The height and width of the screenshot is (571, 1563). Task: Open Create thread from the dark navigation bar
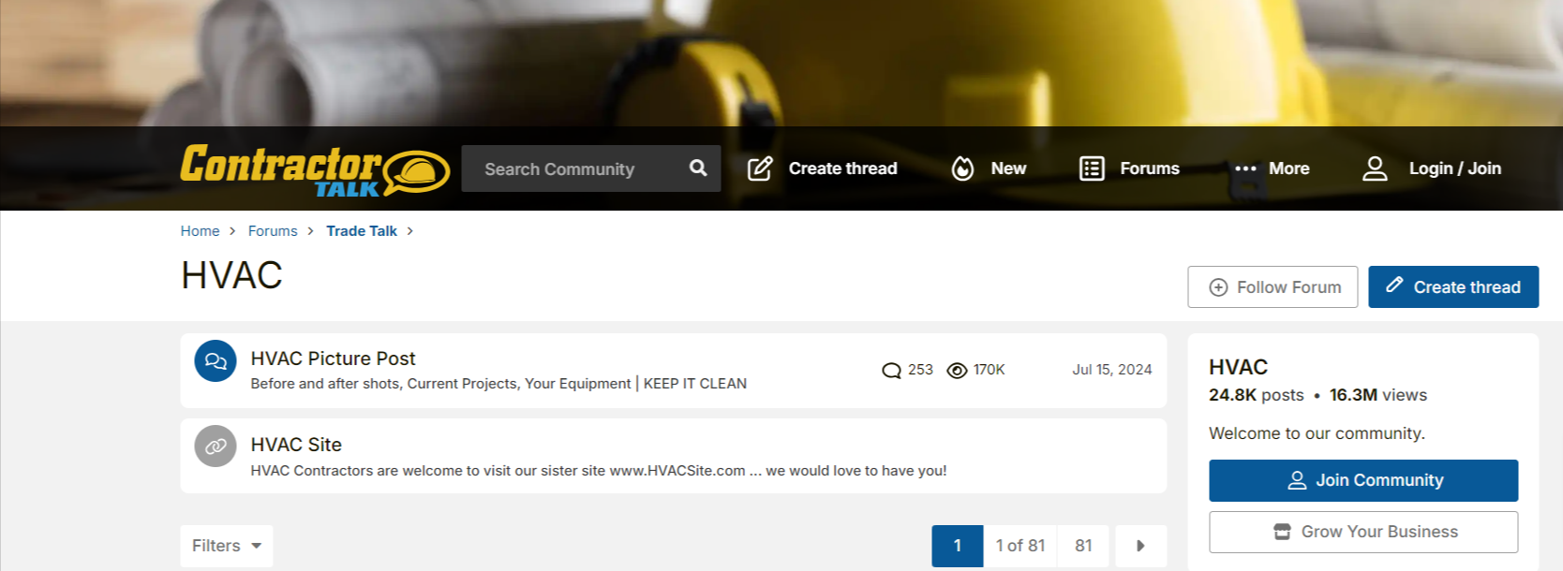point(842,168)
